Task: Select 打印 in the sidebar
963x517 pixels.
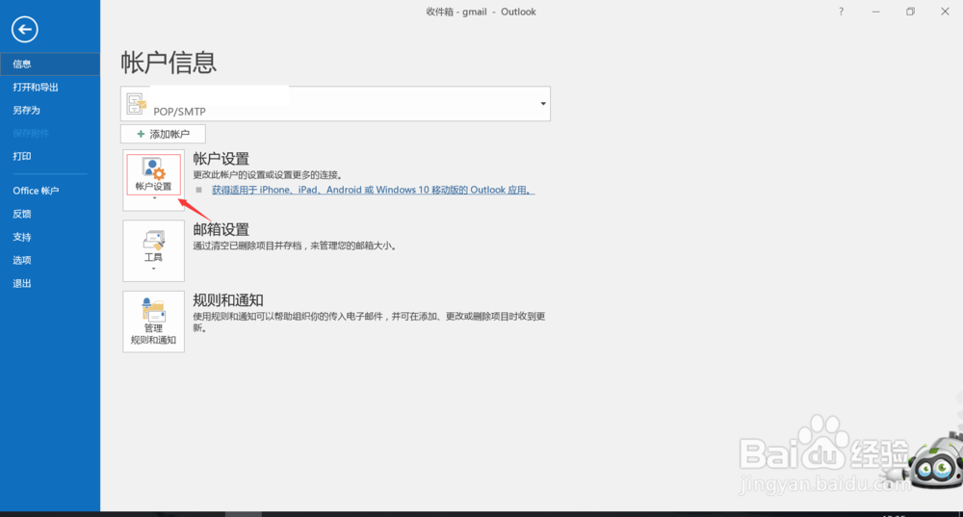Action: (50, 157)
